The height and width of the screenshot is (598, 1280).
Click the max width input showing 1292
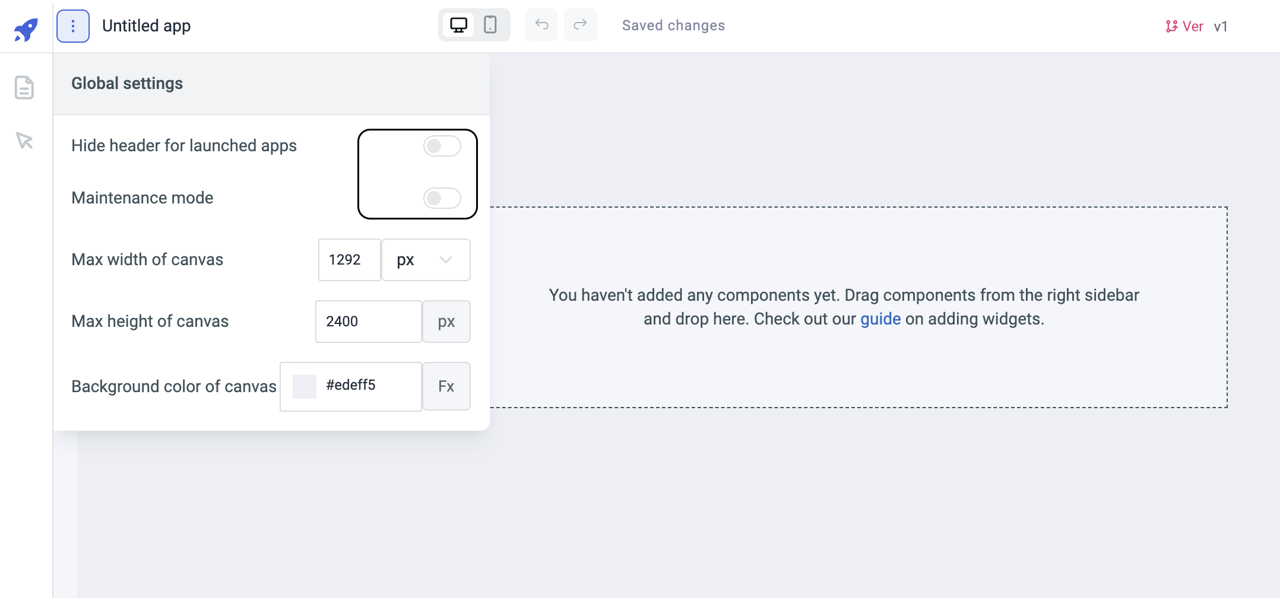pyautogui.click(x=349, y=260)
